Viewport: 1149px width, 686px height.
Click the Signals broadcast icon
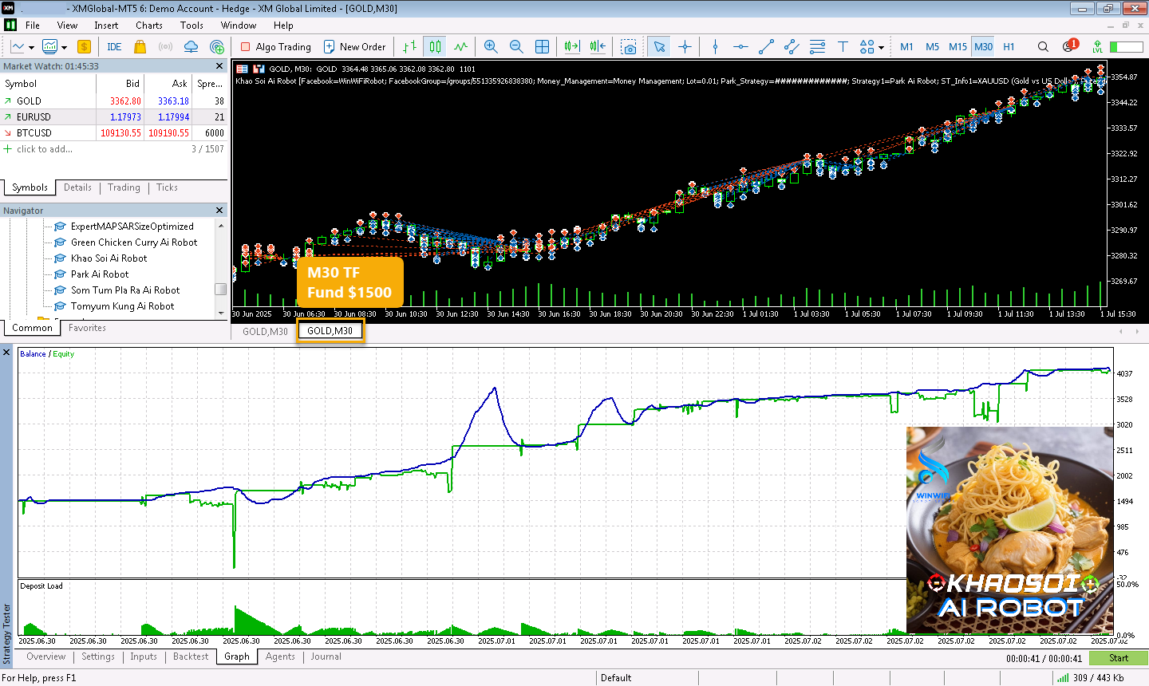click(x=165, y=46)
